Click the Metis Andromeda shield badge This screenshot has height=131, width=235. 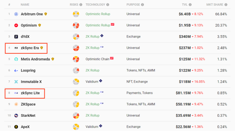53,59
